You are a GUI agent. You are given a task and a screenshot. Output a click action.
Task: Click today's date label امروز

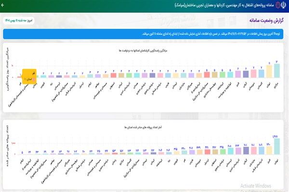(19, 22)
